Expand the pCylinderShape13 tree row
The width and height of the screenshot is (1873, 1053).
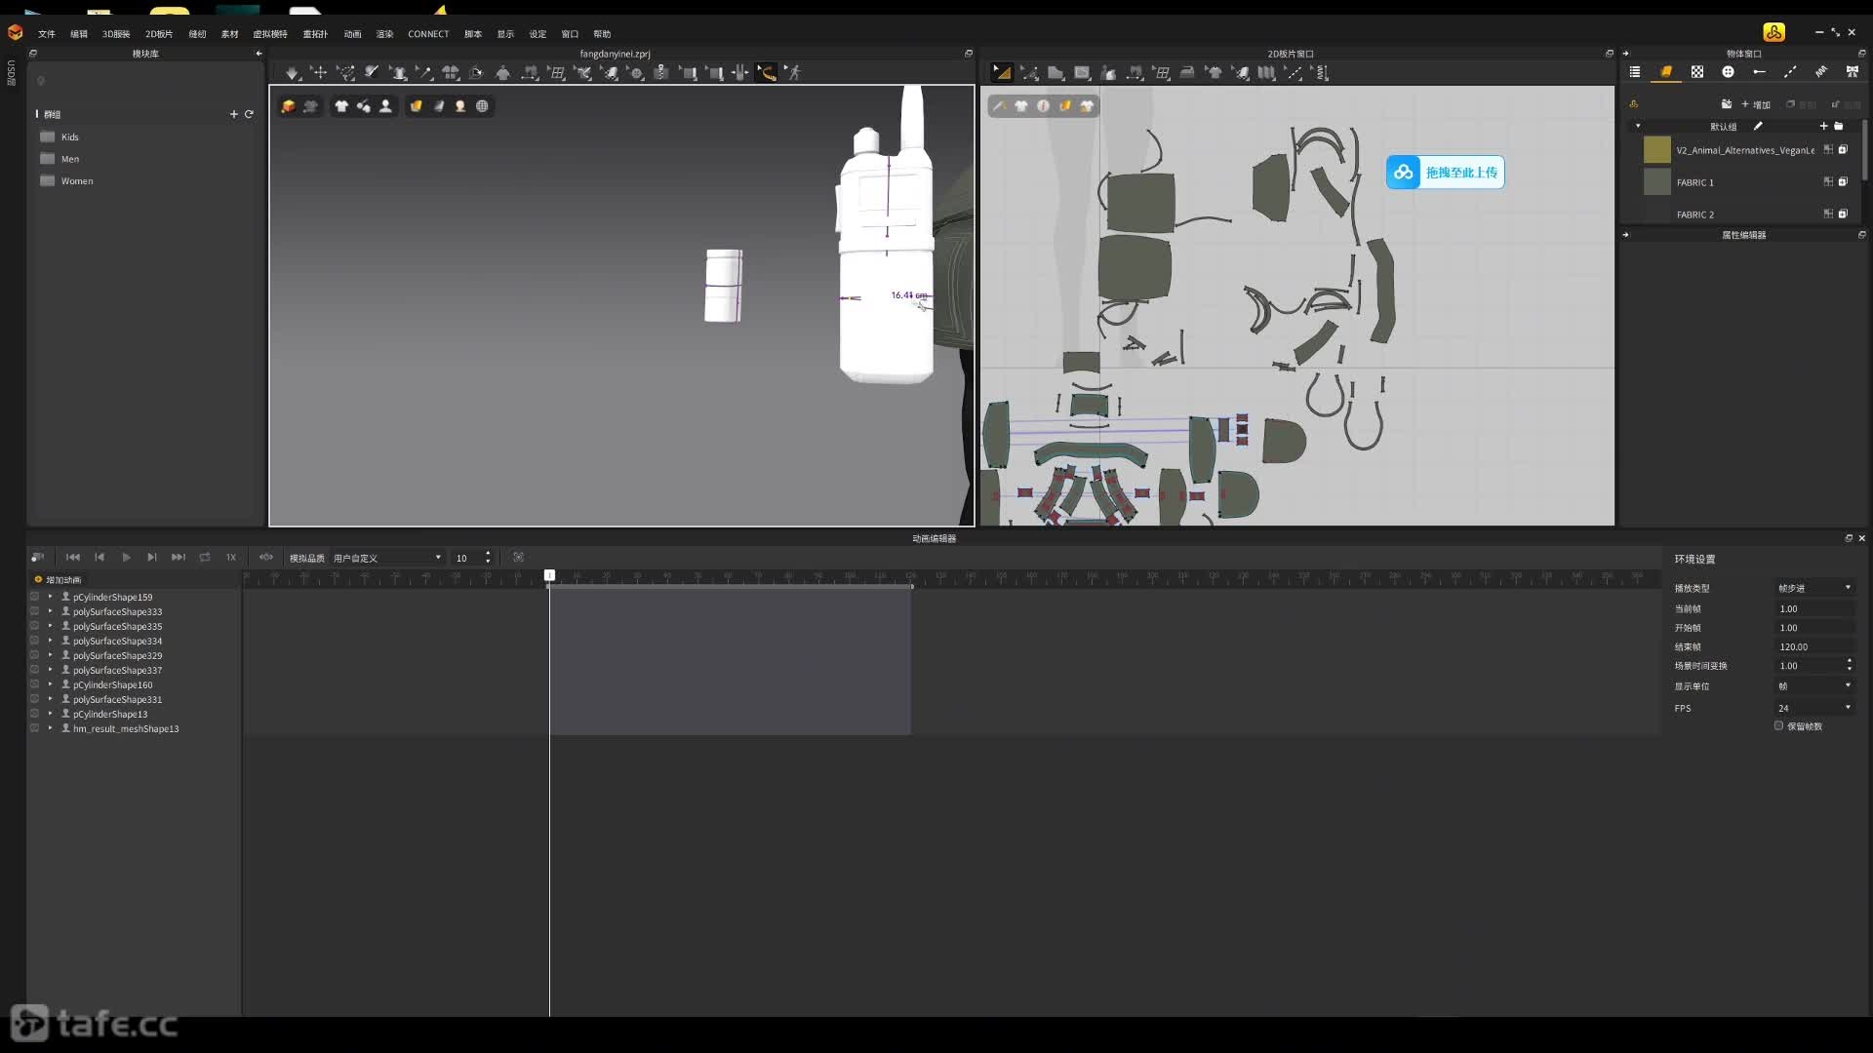tap(51, 714)
